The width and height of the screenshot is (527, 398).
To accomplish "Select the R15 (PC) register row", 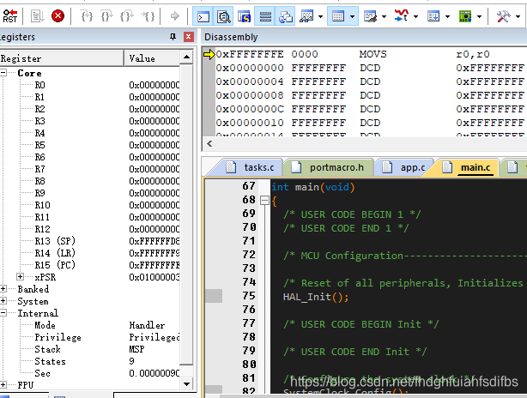I will pyautogui.click(x=90, y=265).
